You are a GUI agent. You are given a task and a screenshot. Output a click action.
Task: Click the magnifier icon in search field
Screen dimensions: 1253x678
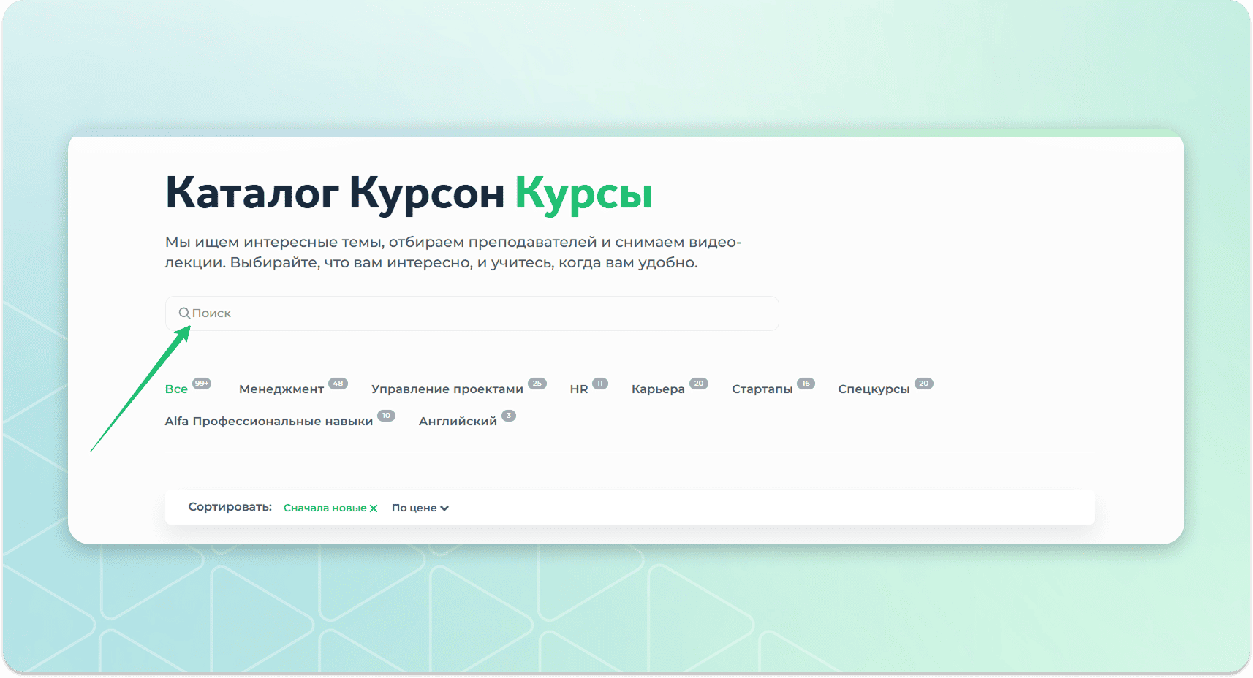click(x=184, y=313)
